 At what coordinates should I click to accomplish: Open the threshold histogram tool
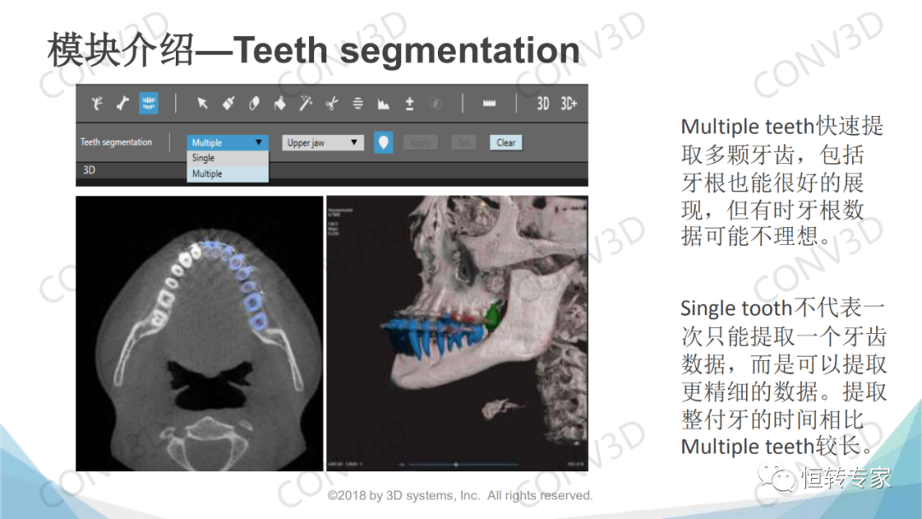pos(383,103)
